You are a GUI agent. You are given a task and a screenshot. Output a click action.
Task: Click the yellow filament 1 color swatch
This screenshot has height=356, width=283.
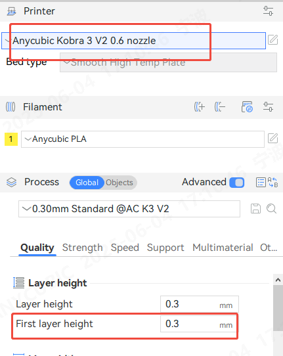(11, 139)
